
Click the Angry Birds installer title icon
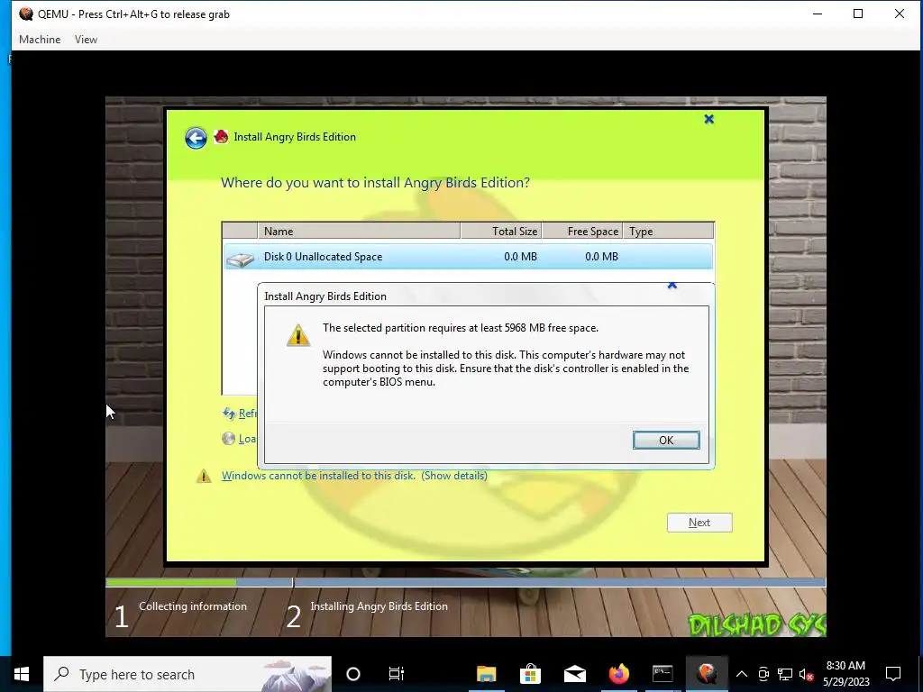click(222, 137)
